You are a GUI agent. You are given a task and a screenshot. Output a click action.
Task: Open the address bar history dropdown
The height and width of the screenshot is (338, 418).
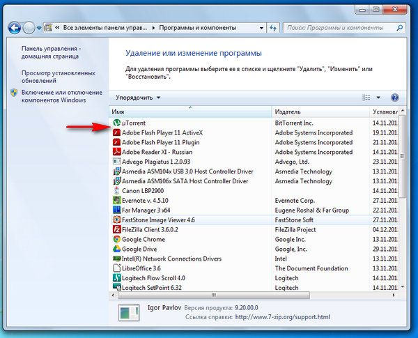261,28
